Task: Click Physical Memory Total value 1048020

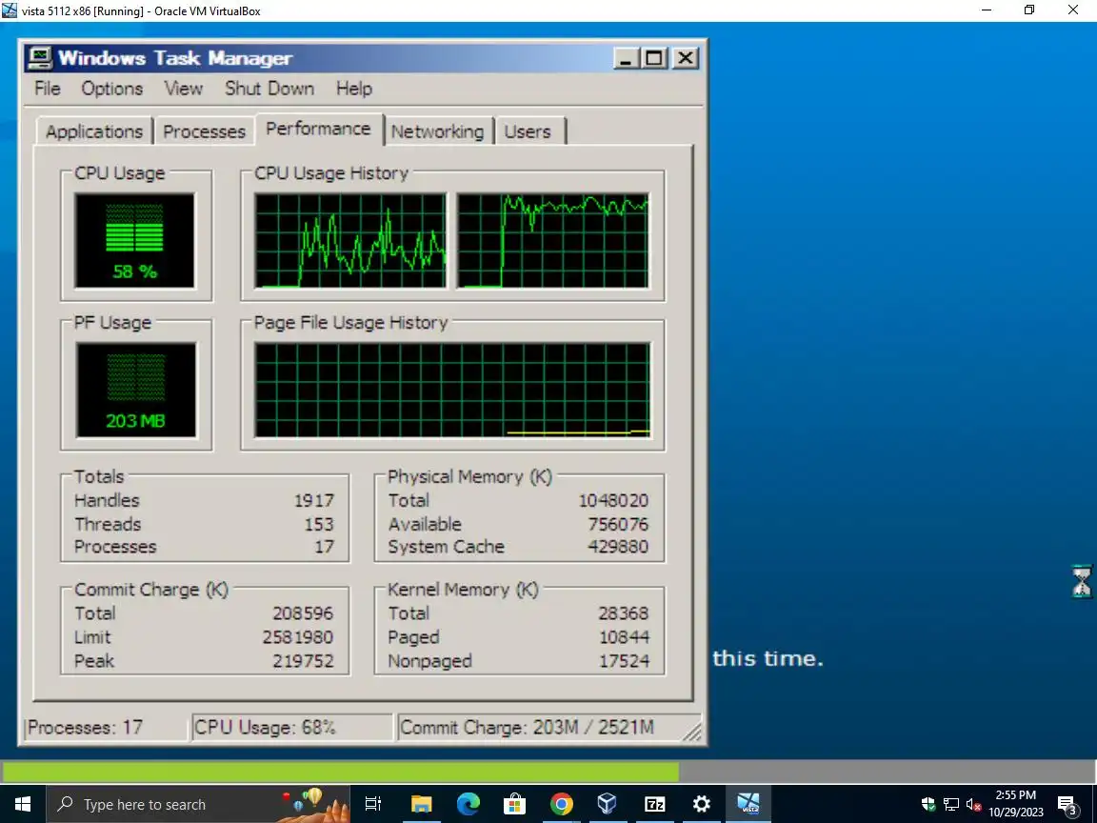Action: pos(613,501)
